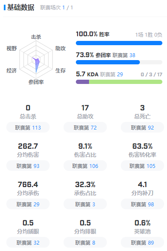Click the 联赛第 89 badge under 英雄池

(x=142, y=243)
